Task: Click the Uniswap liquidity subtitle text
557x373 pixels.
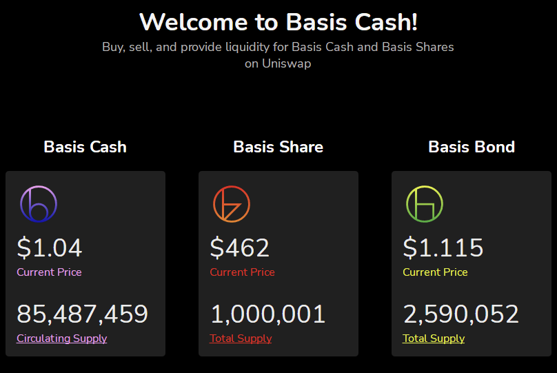Action: [278, 55]
